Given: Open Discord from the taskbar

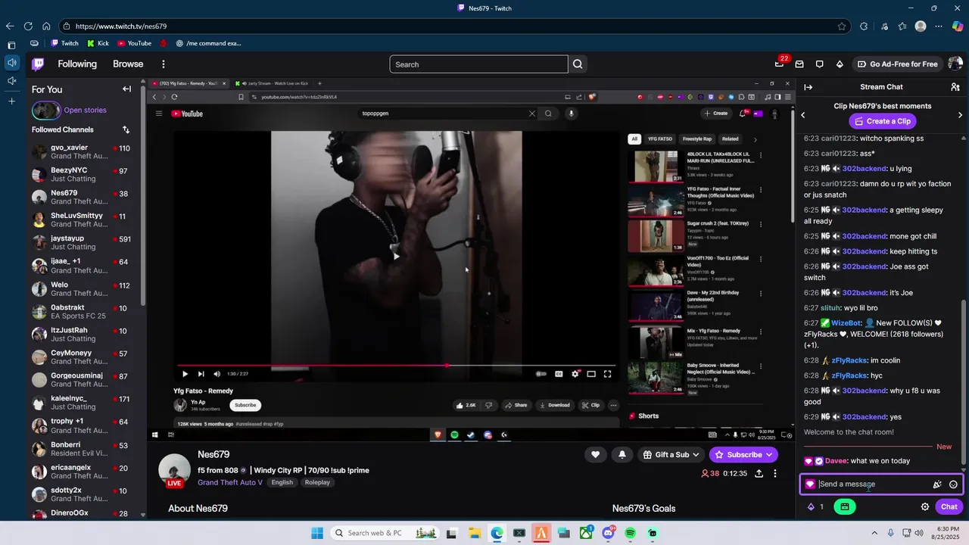Looking at the screenshot, I should 609,533.
